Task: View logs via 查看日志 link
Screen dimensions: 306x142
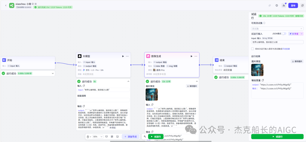Action: click(299, 16)
